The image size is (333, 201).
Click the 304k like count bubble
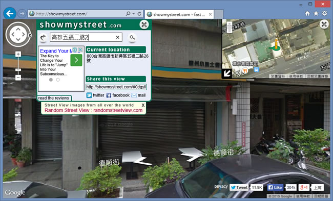(x=291, y=187)
